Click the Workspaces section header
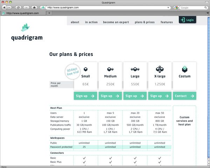Screen dimensions: 210x168 pos(57,138)
